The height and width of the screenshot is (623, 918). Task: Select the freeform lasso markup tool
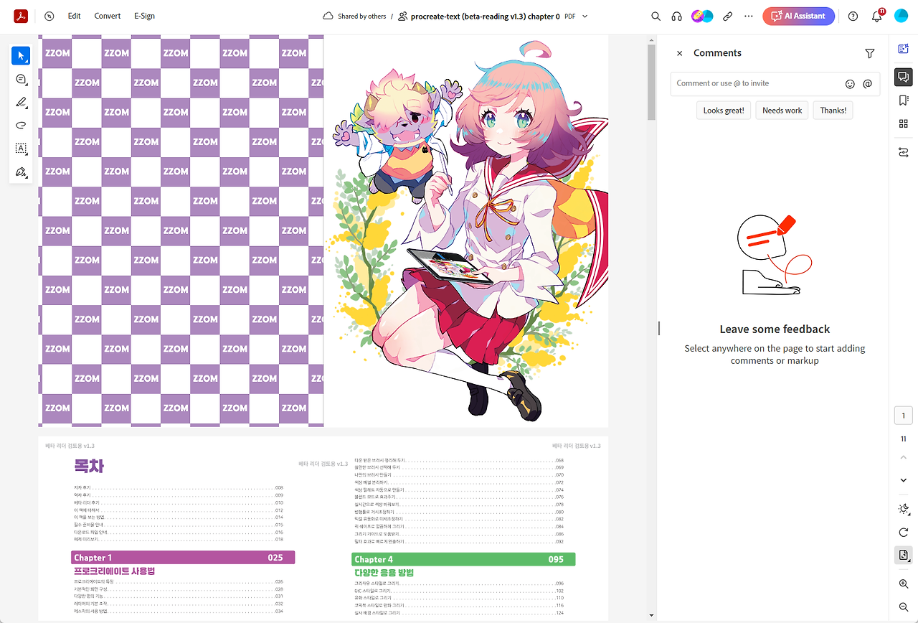(x=20, y=125)
